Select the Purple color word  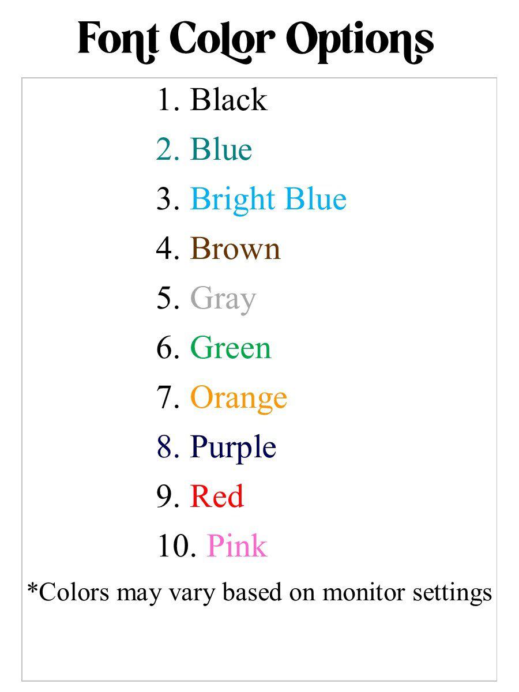(x=233, y=448)
